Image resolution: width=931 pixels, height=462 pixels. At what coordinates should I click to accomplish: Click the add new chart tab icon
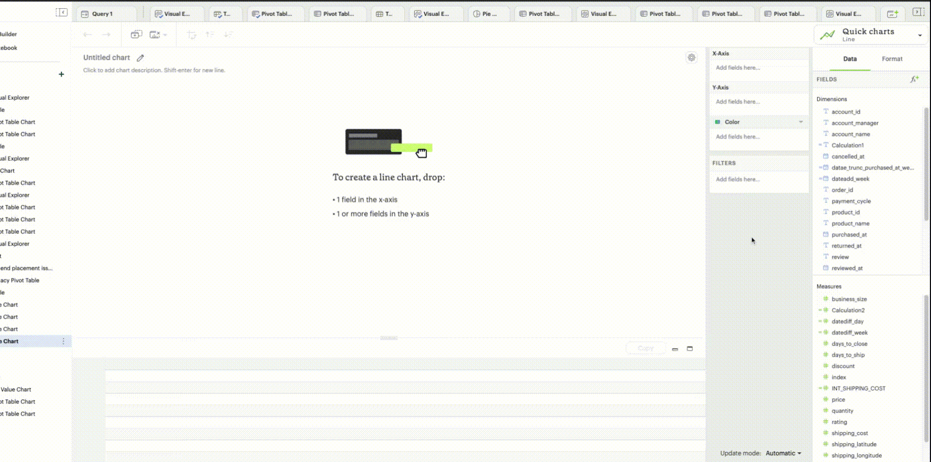click(892, 14)
